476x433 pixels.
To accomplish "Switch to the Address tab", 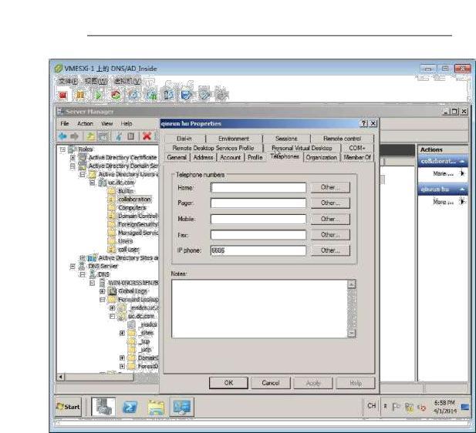I will [x=203, y=157].
